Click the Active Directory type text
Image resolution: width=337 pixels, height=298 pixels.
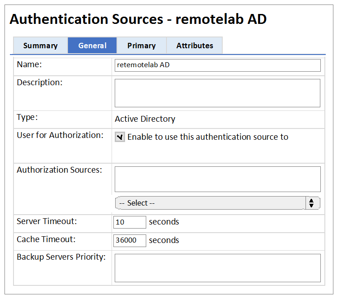point(145,119)
